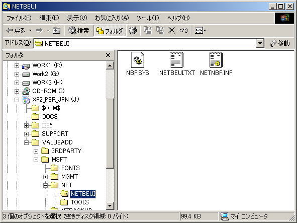Select the FONTS folder in tree
Image resolution: width=297 pixels, height=223 pixels.
coord(70,168)
